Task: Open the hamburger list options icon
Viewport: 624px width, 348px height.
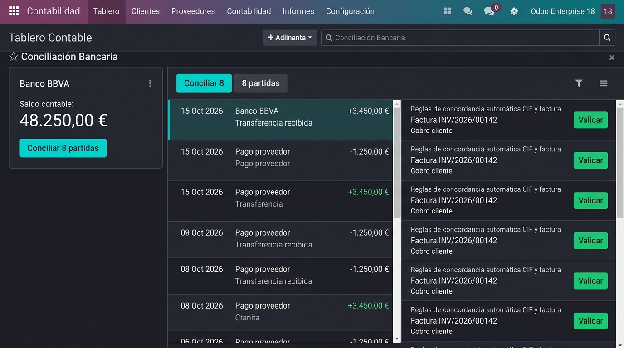Action: (x=603, y=83)
